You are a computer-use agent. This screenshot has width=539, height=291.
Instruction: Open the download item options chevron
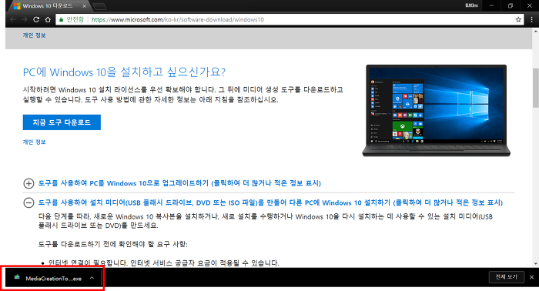92,278
